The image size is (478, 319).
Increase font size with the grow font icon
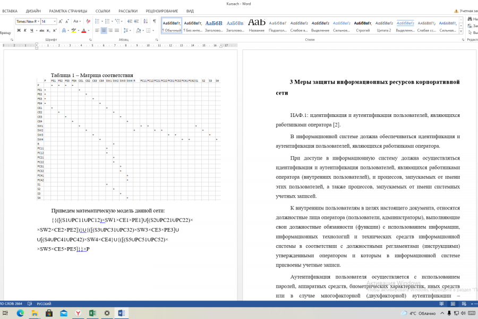pyautogui.click(x=61, y=21)
